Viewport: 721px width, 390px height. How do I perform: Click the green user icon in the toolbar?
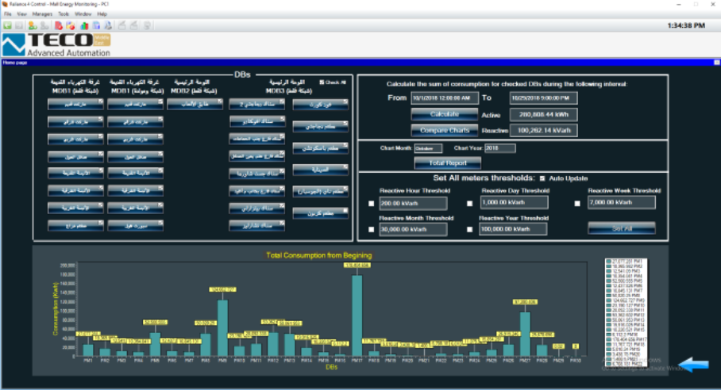33,25
